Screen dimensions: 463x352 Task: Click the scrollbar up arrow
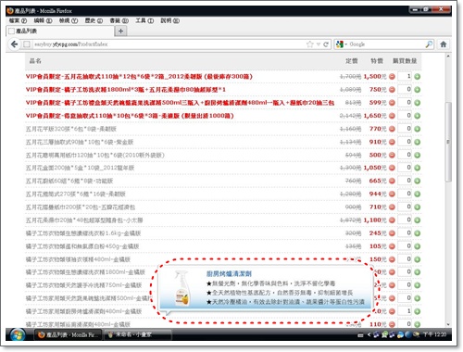448,57
